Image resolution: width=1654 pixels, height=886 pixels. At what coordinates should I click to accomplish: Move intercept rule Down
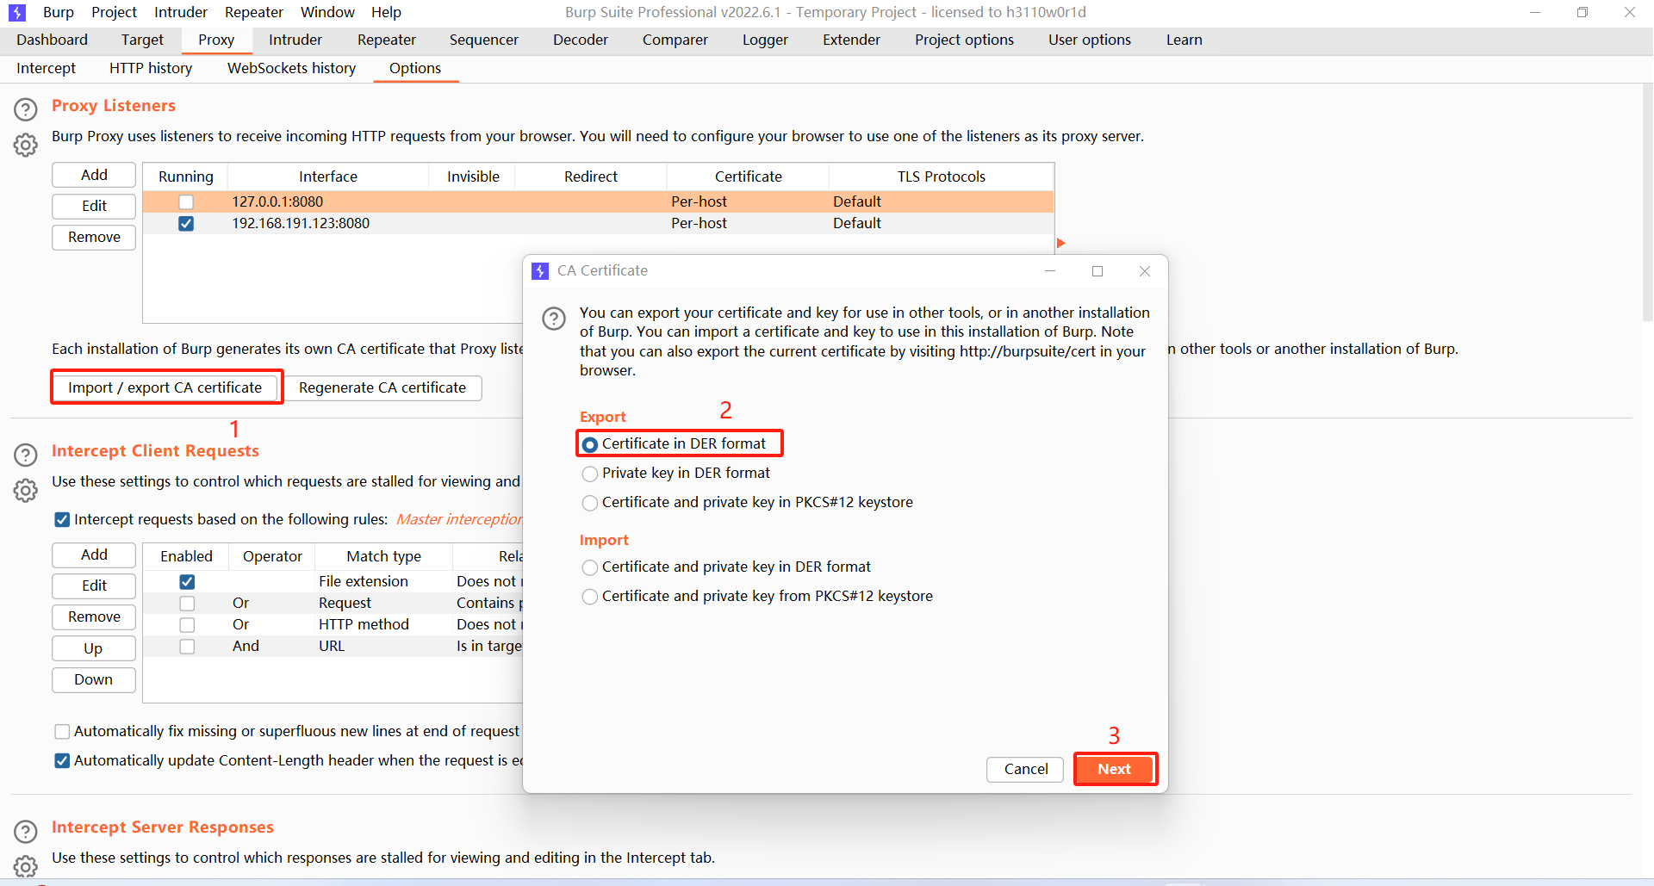point(94,679)
